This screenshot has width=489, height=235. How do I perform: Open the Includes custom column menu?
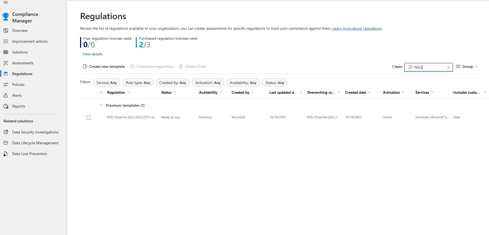point(485,92)
